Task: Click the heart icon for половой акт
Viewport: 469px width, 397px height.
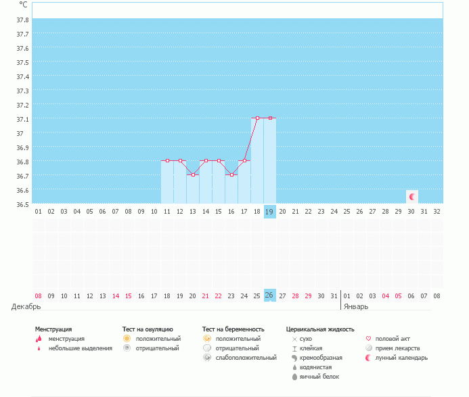Action: tap(368, 338)
